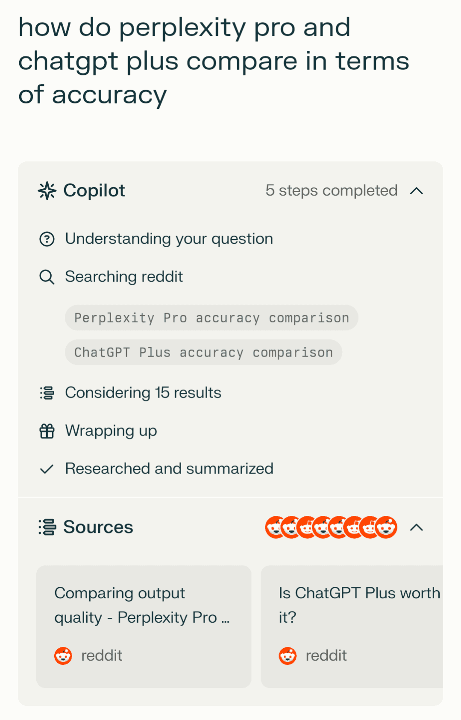Click the Copilot sparkle icon
Viewport: 461px width, 720px height.
(47, 191)
